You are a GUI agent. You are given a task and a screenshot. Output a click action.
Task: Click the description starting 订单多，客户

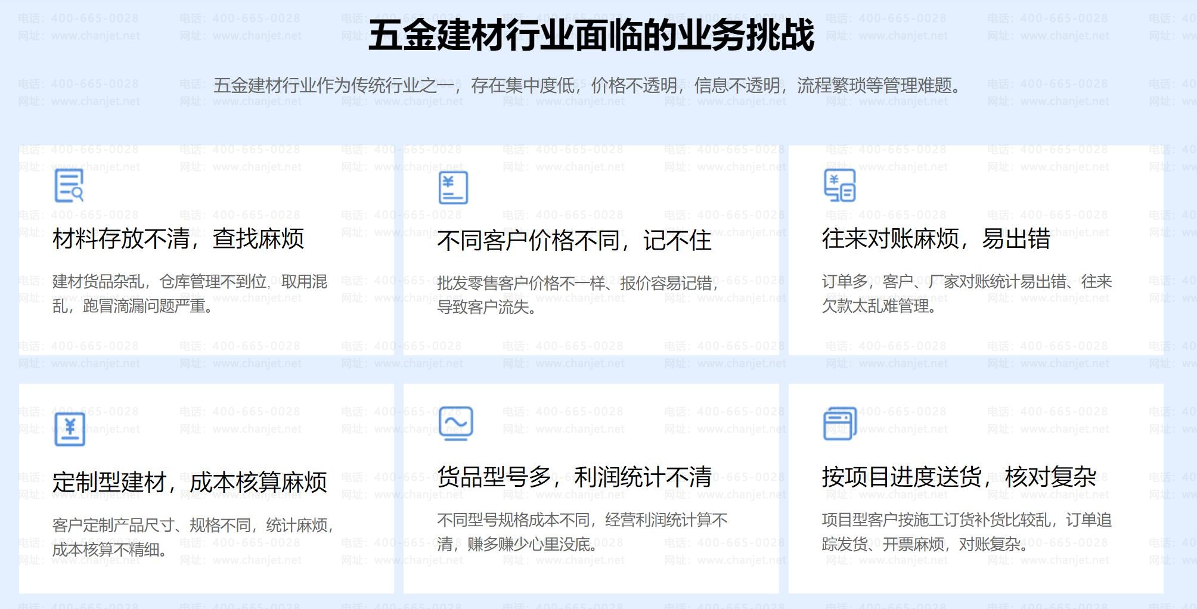click(x=967, y=294)
